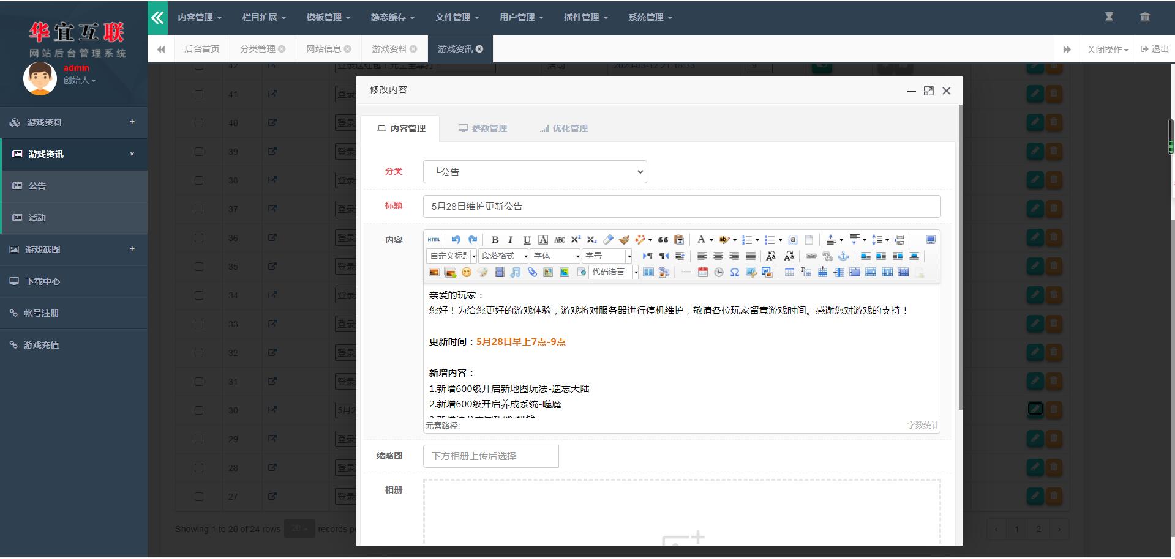Image resolution: width=1175 pixels, height=559 pixels.
Task: Insert a table
Action: 789,272
